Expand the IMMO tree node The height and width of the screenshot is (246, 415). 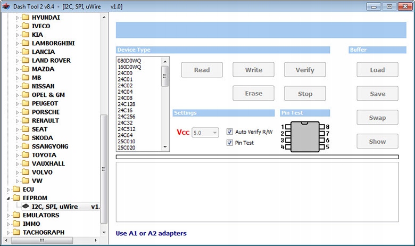pos(8,224)
